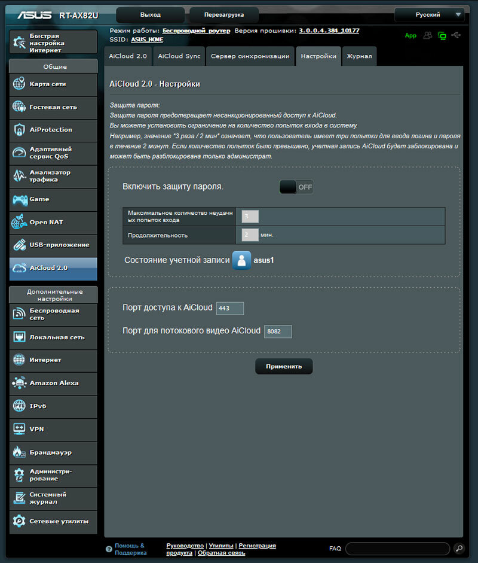Click the green network clients status icon
478x563 pixels.
(442, 35)
